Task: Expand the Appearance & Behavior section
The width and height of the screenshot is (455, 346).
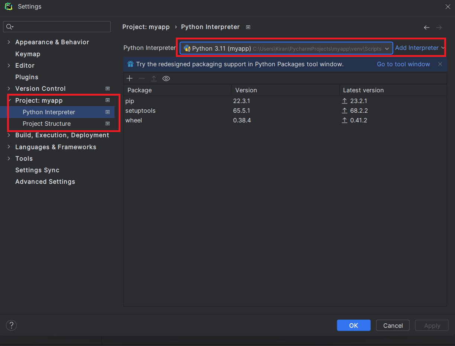Action: pos(9,42)
